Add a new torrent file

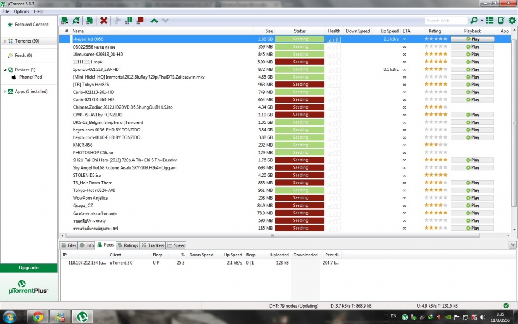click(x=65, y=20)
